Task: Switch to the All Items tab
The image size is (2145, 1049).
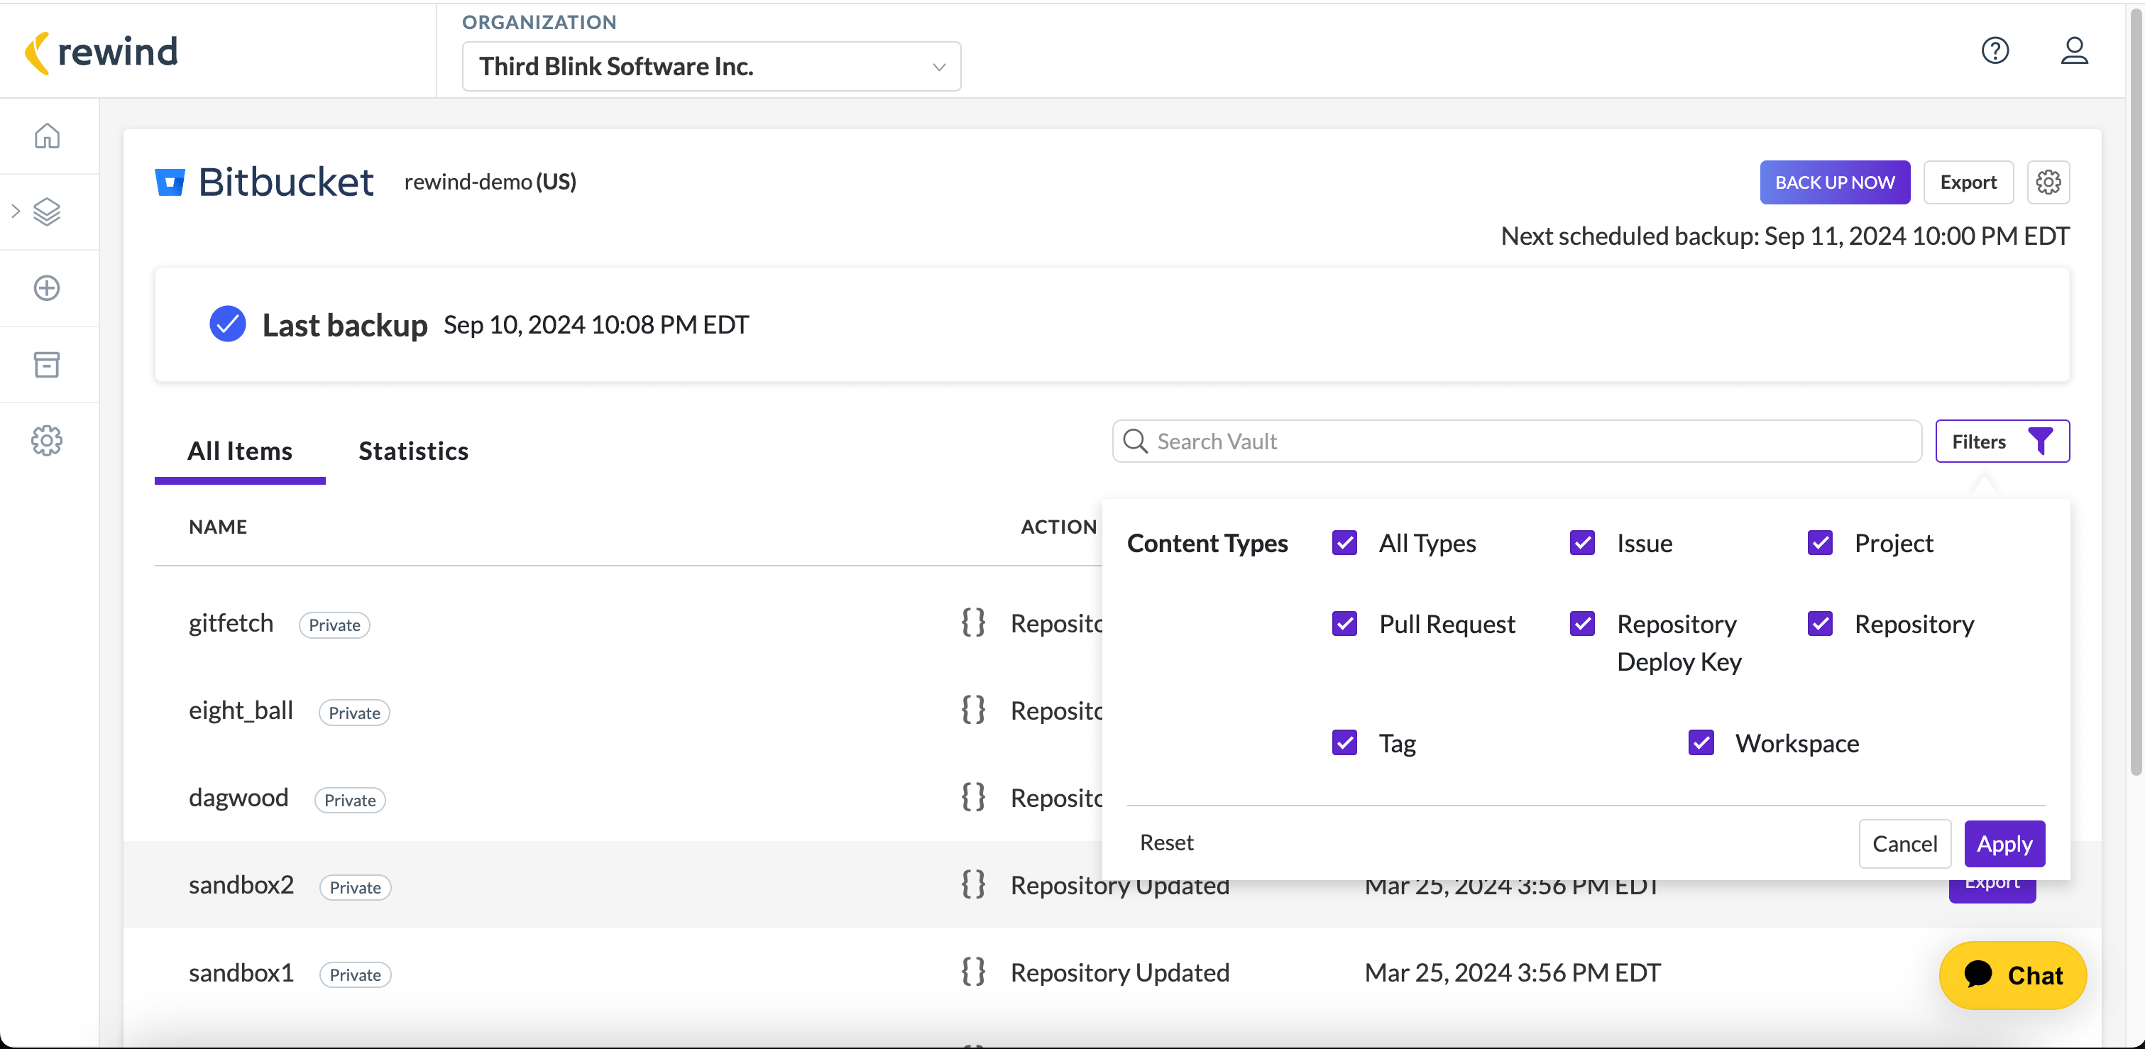Action: 240,451
